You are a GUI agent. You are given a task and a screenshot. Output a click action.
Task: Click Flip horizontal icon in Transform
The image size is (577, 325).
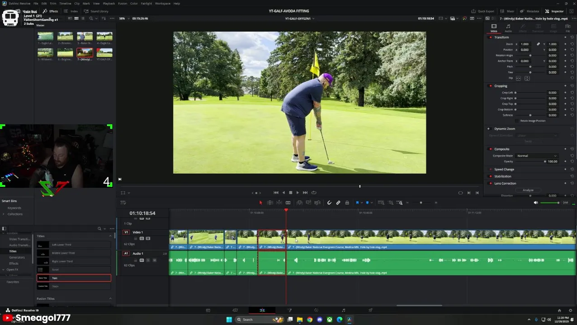click(519, 78)
